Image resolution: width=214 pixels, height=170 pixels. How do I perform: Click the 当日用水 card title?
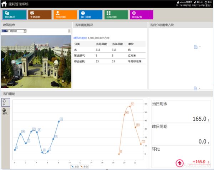click(x=160, y=104)
